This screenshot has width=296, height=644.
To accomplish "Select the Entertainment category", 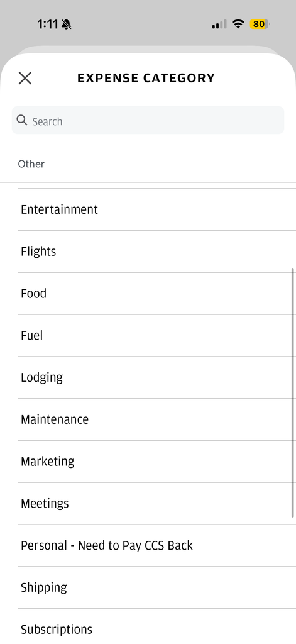I will 157,209.
